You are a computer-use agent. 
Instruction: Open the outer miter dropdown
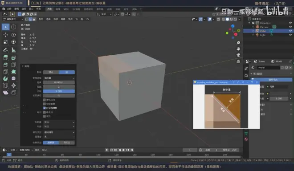tap(59, 122)
